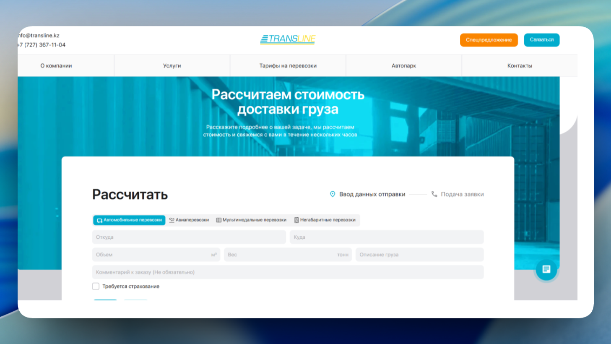This screenshot has height=344, width=611.
Task: Click the info@transline.kz email link
Action: click(39, 36)
